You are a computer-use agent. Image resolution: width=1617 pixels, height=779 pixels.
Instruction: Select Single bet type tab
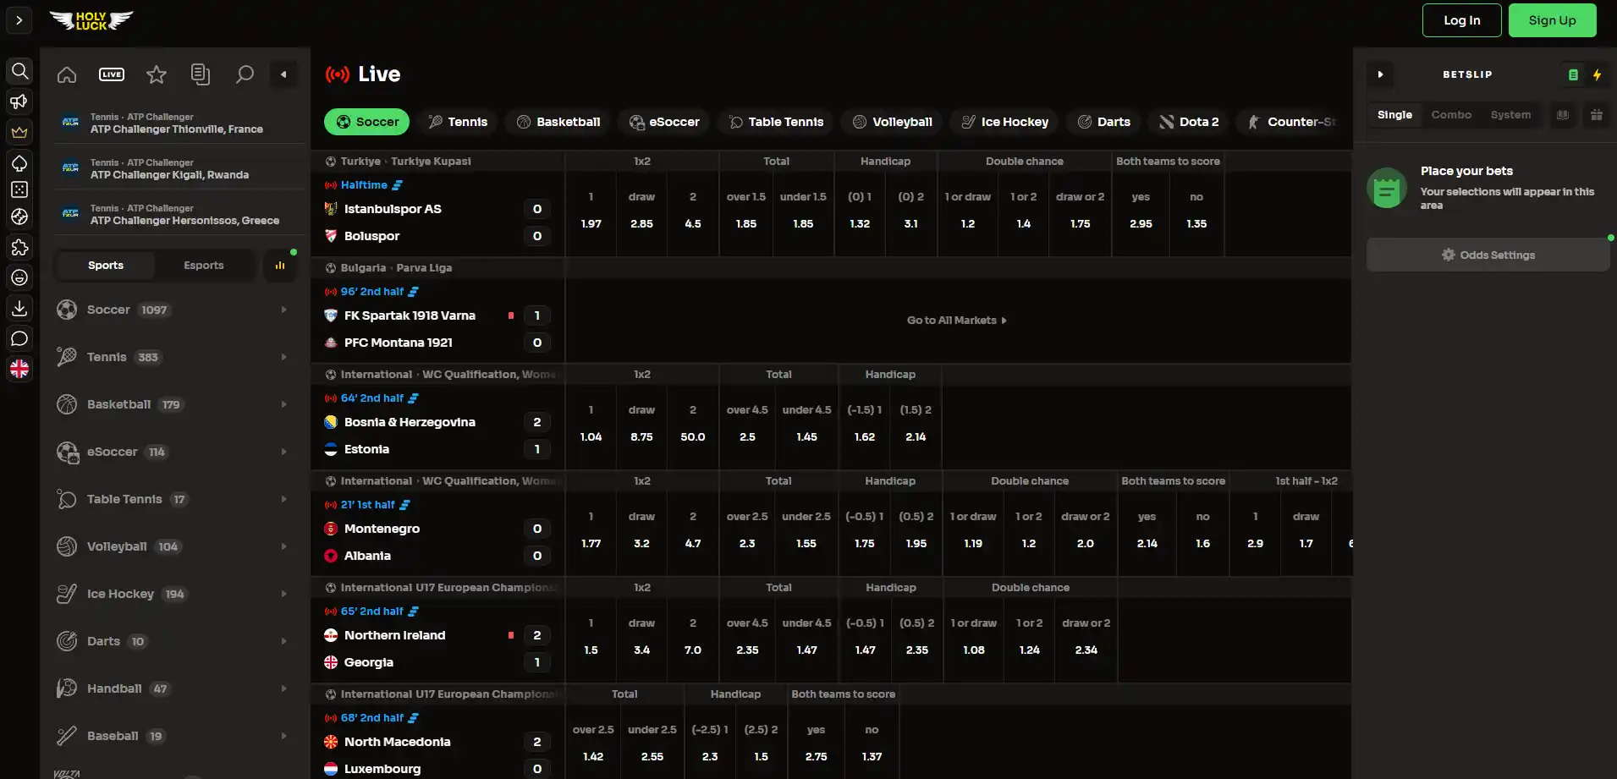[x=1394, y=115]
